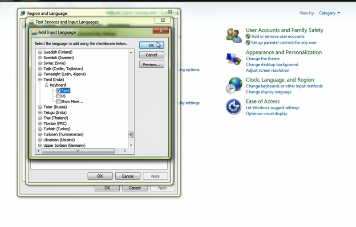Image resolution: width=356 pixels, height=227 pixels.
Task: Open the View by Category dropdown
Action: (329, 13)
